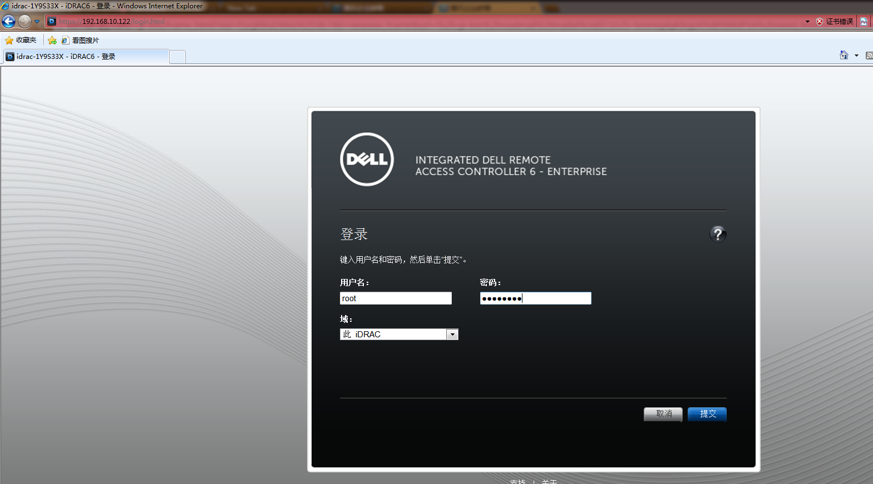
Task: Click the RSS feeds icon
Action: (x=869, y=56)
